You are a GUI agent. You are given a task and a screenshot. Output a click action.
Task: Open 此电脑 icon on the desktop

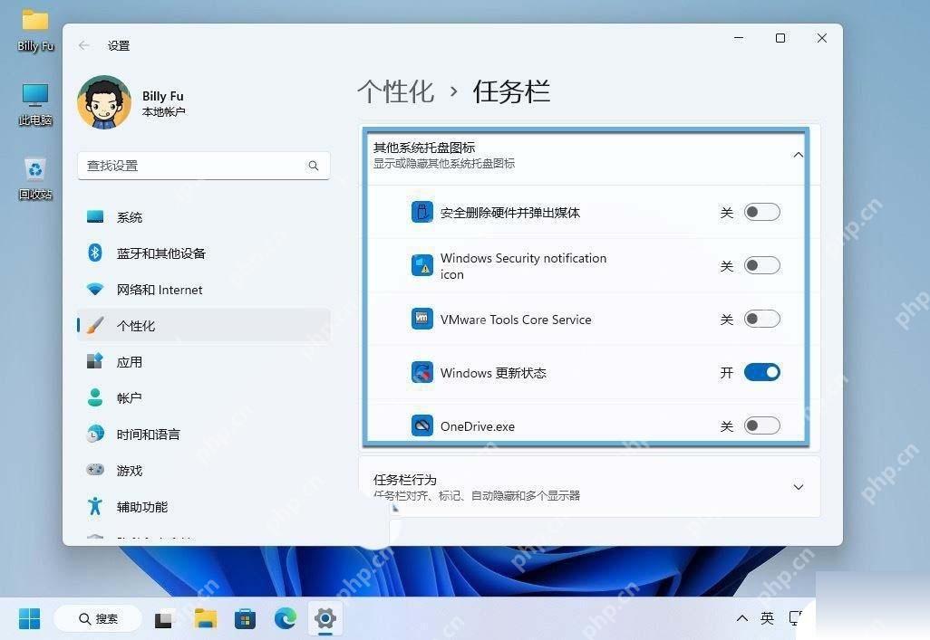[35, 104]
